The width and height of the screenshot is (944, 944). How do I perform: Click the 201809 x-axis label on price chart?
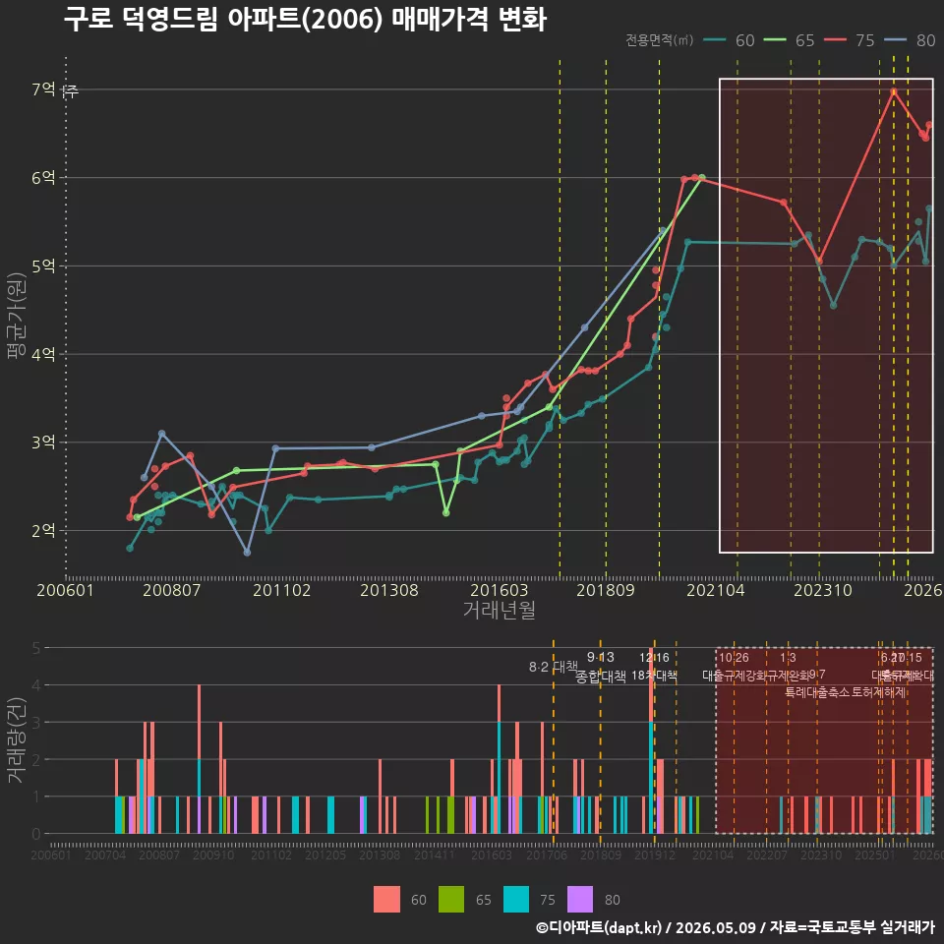click(x=606, y=590)
